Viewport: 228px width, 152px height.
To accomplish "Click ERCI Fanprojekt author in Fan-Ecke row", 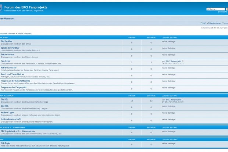I will [173, 61].
